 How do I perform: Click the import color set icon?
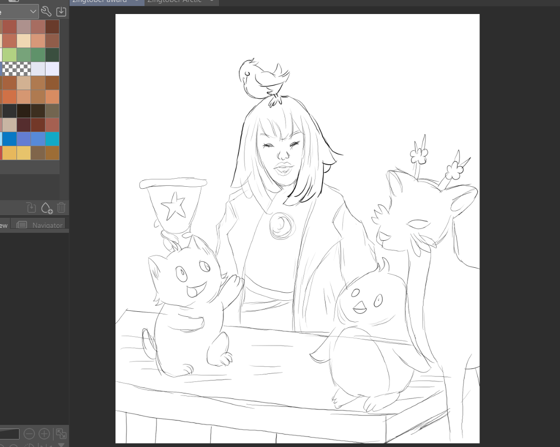[x=61, y=12]
